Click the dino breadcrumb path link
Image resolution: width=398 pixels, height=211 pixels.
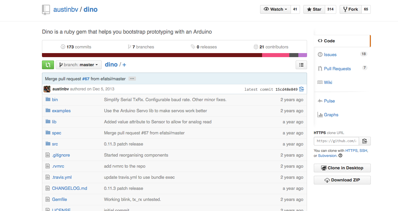point(111,65)
